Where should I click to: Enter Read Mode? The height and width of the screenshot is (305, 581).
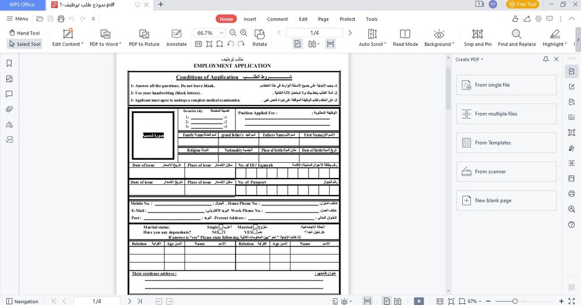[405, 37]
